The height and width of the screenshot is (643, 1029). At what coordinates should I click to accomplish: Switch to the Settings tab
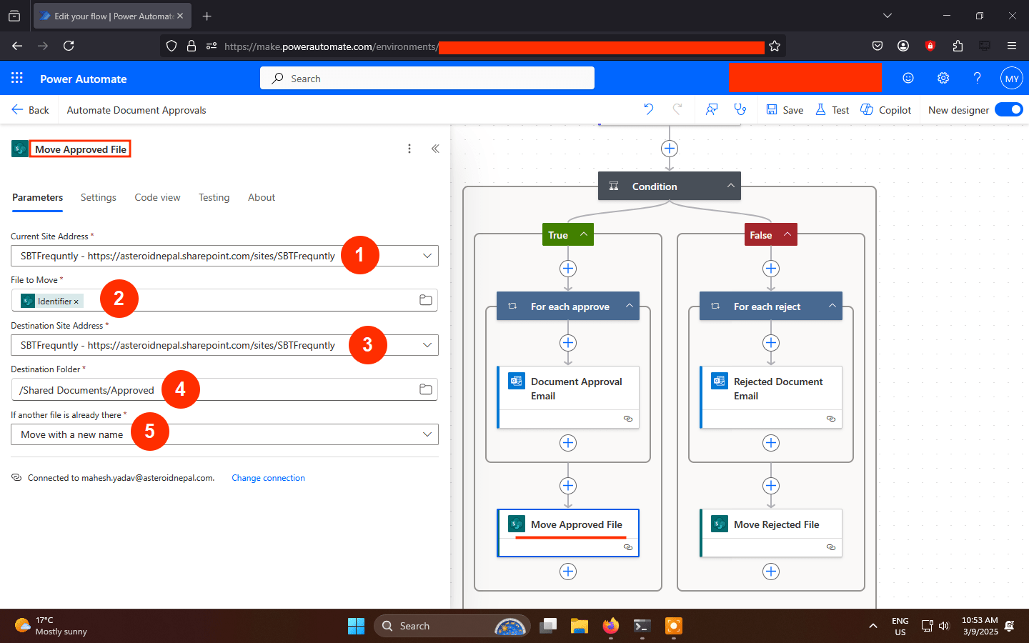pos(99,197)
